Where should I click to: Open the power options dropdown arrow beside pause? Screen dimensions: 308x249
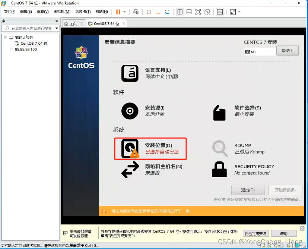point(124,12)
